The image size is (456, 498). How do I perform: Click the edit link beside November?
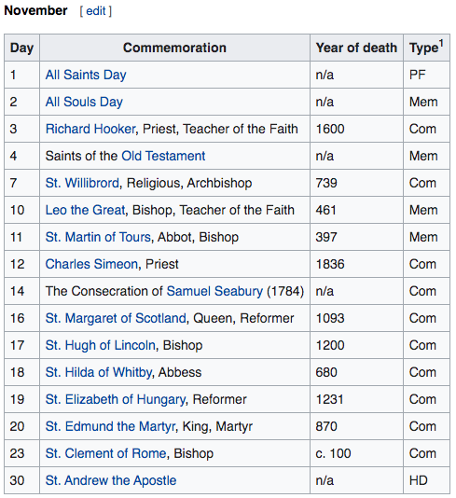coord(95,11)
